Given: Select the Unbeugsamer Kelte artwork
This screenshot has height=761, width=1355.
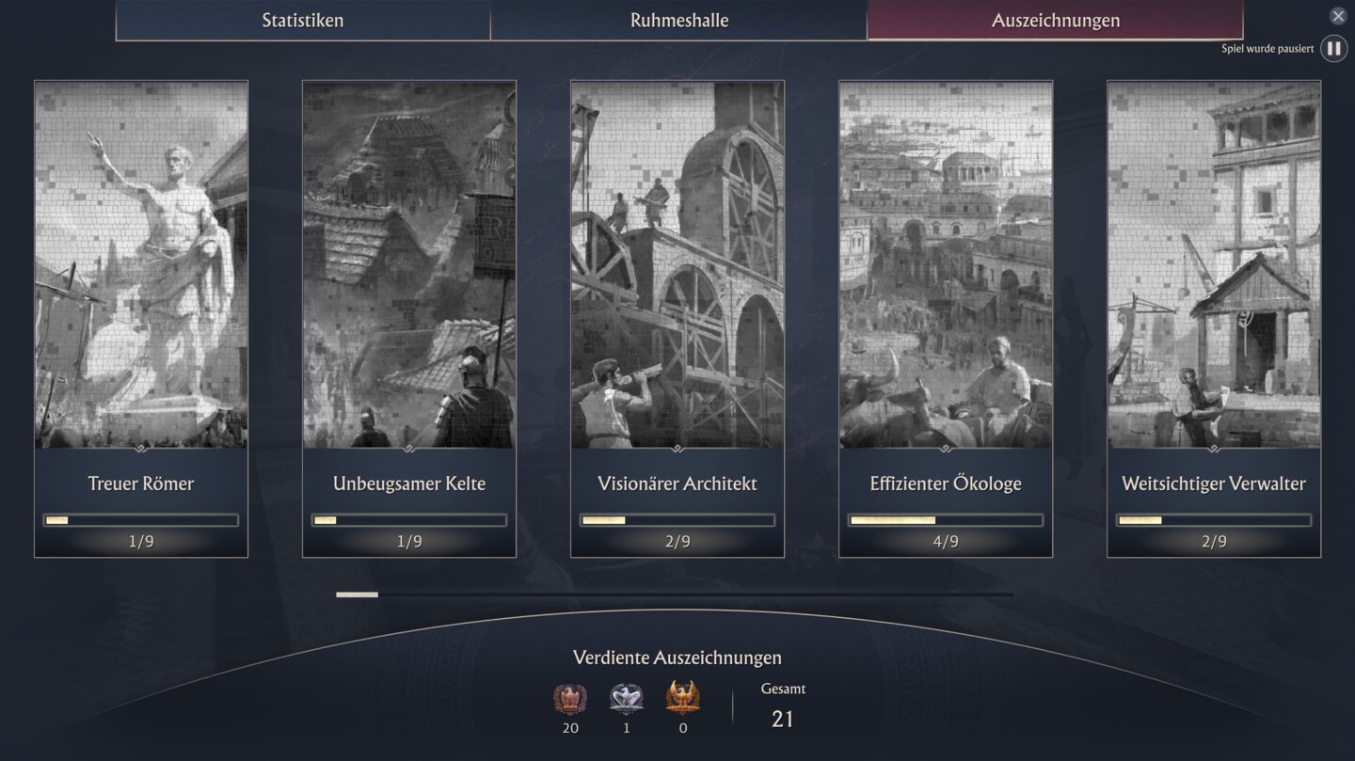Looking at the screenshot, I should [x=409, y=264].
